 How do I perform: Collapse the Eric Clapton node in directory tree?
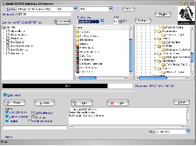click(155, 61)
